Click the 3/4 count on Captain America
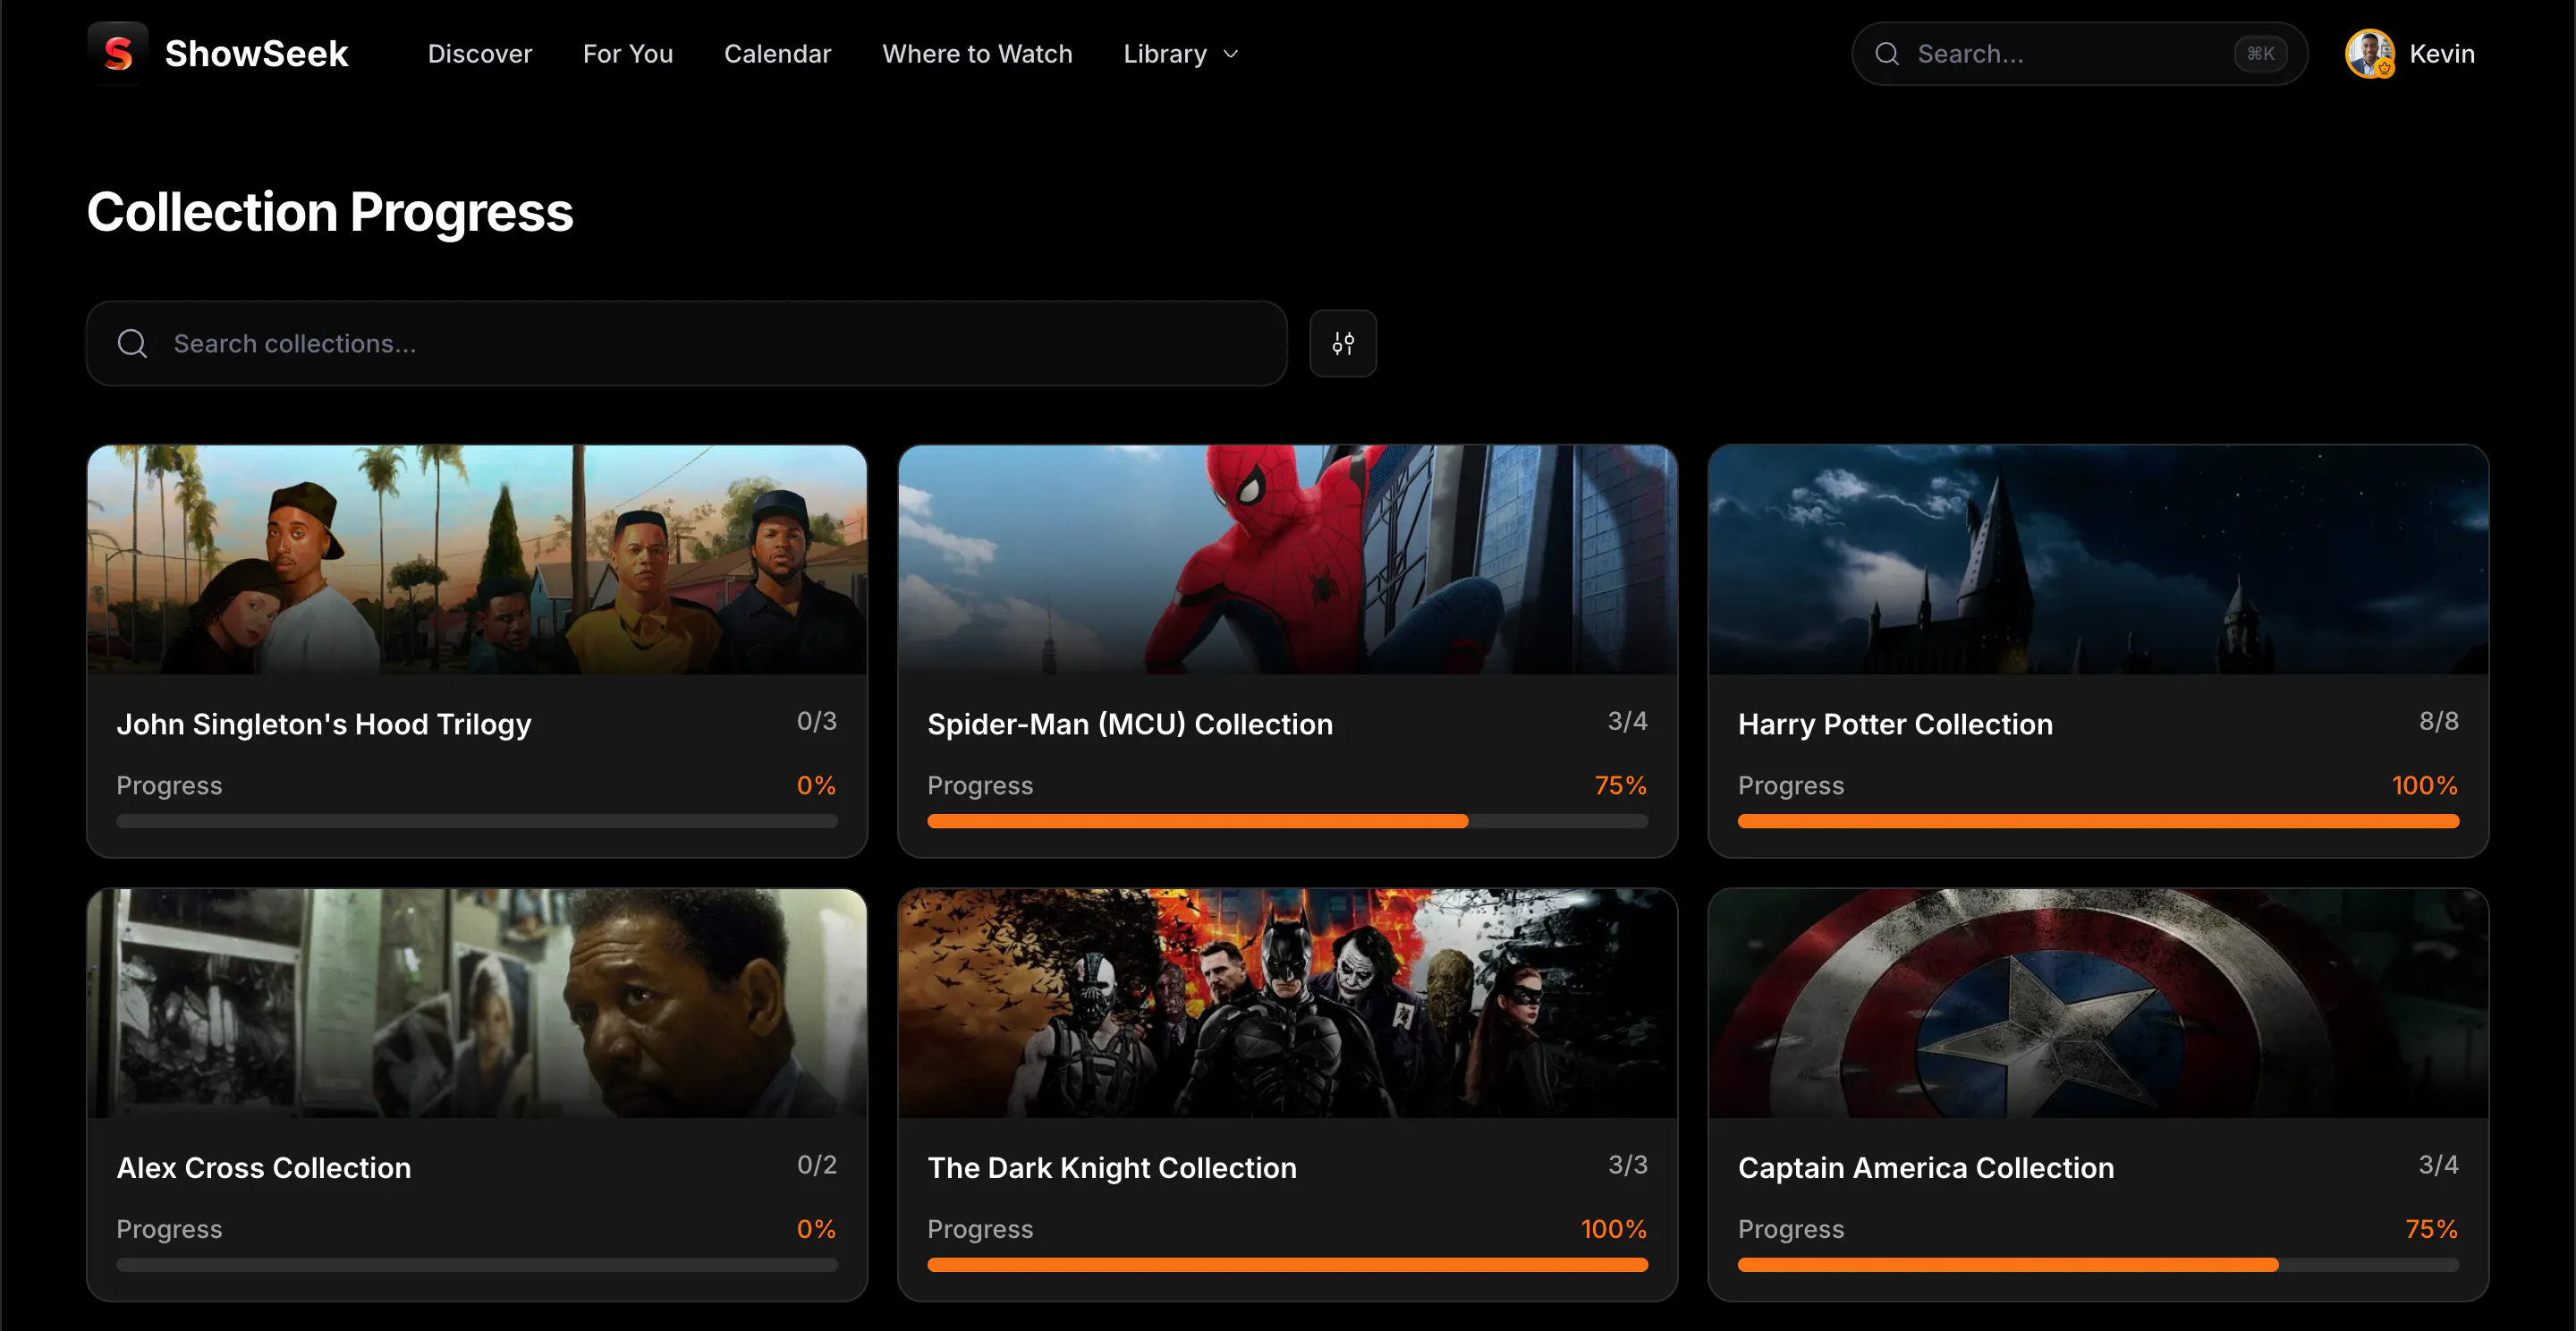Image resolution: width=2576 pixels, height=1331 pixels. tap(2439, 1165)
